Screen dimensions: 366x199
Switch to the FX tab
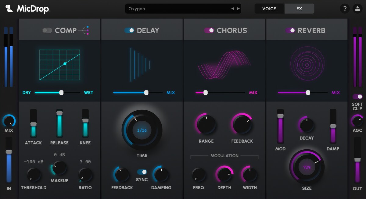pos(299,9)
